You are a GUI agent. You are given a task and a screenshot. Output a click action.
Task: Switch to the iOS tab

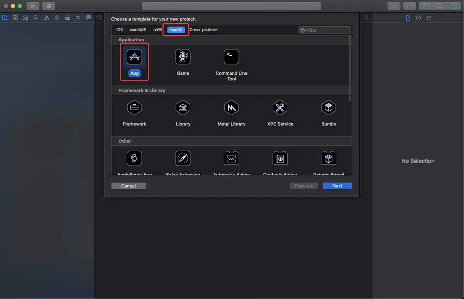tap(119, 30)
